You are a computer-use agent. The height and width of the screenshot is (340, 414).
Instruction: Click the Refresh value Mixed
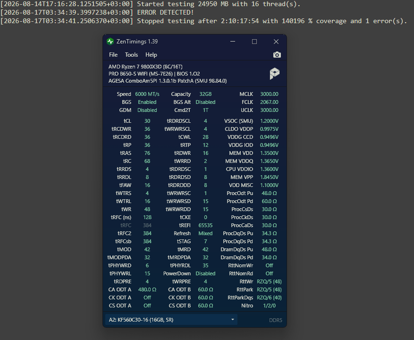coord(205,234)
